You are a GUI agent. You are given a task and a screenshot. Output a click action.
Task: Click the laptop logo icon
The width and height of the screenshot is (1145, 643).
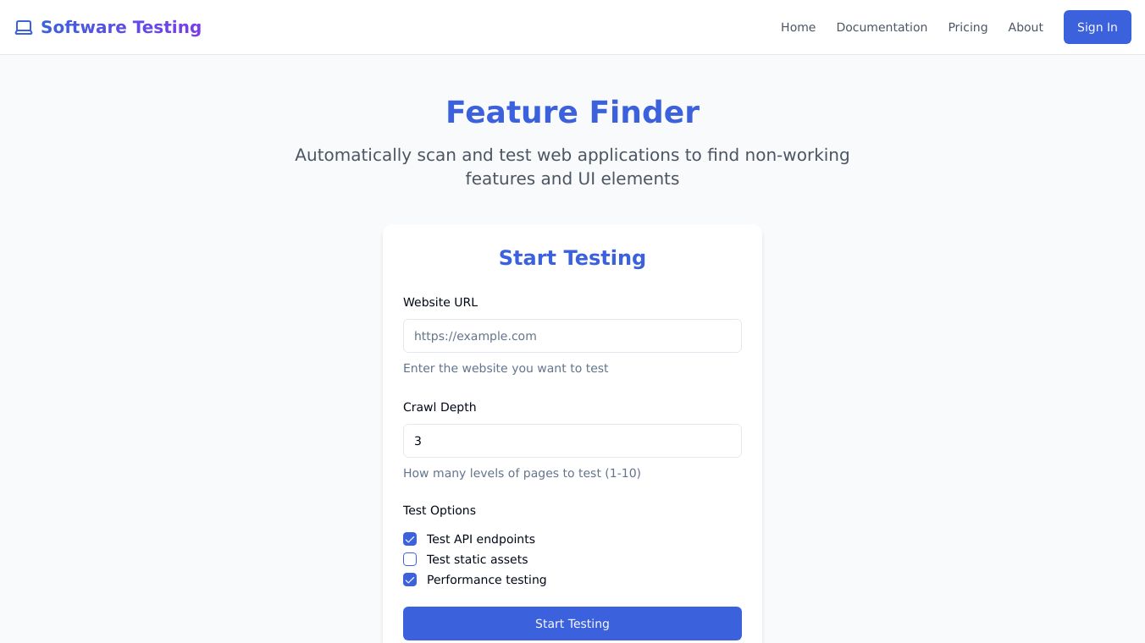(x=24, y=28)
